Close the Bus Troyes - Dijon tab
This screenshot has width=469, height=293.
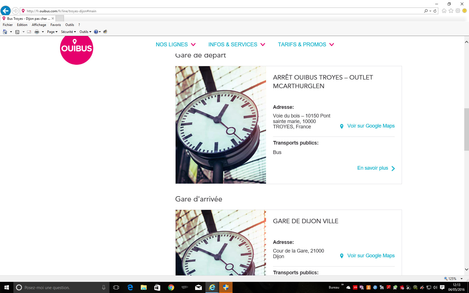pos(53,18)
